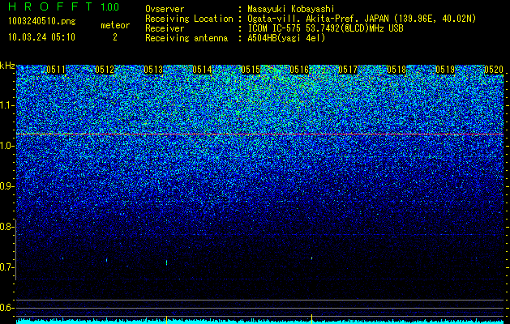The height and width of the screenshot is (324, 510).
Task: Click the 0.8 kHz axis label
Action: point(6,227)
